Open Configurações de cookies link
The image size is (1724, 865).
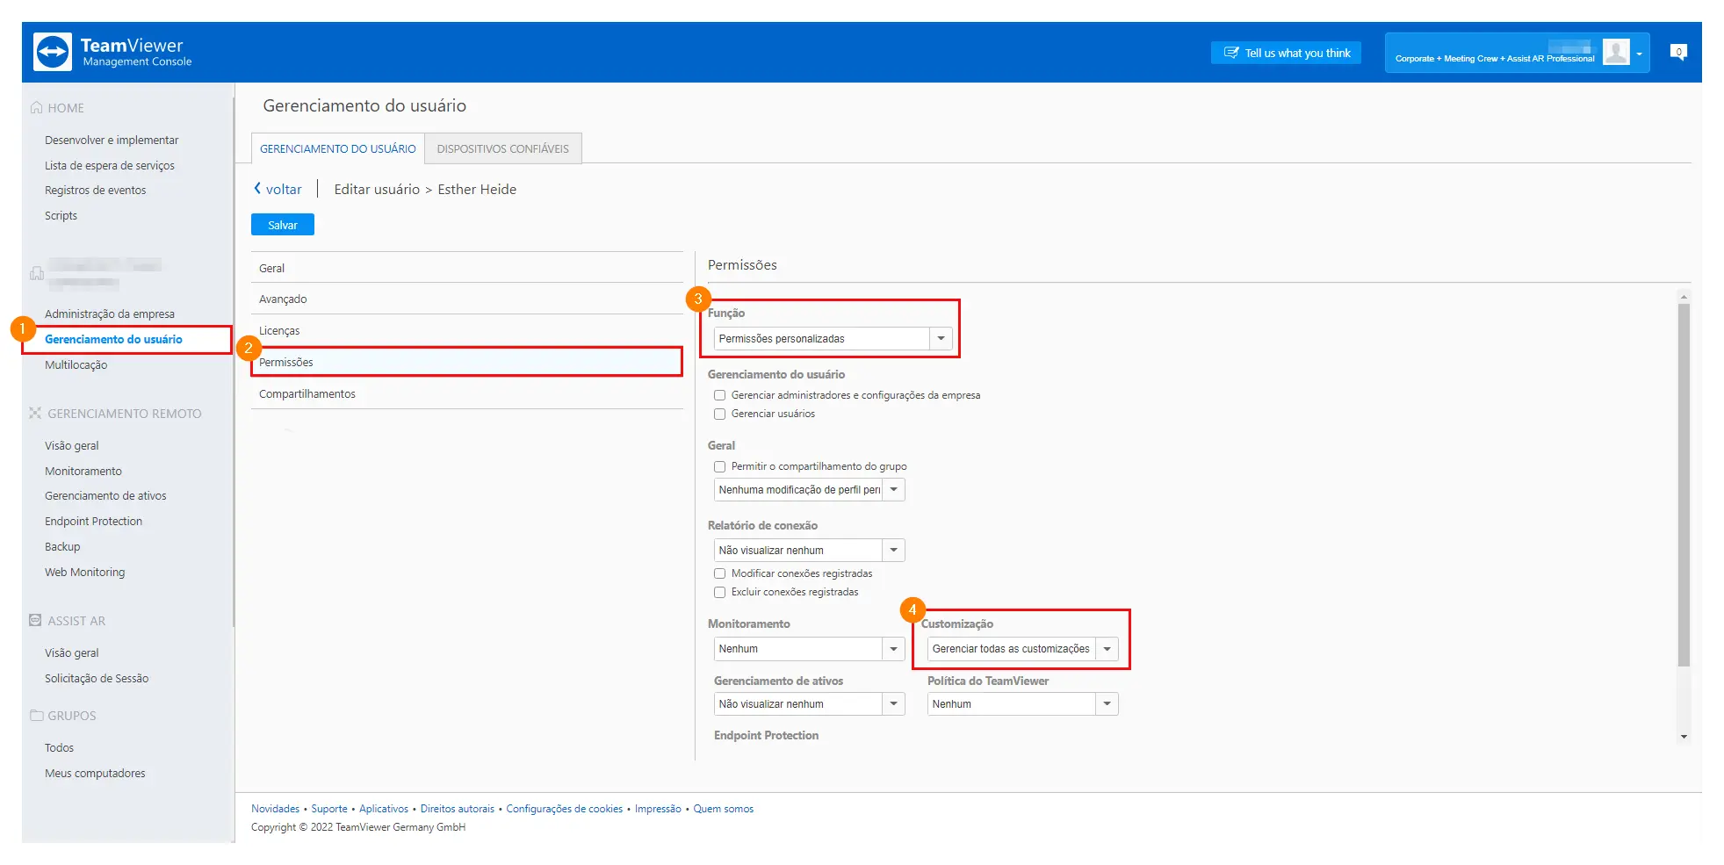coord(565,809)
